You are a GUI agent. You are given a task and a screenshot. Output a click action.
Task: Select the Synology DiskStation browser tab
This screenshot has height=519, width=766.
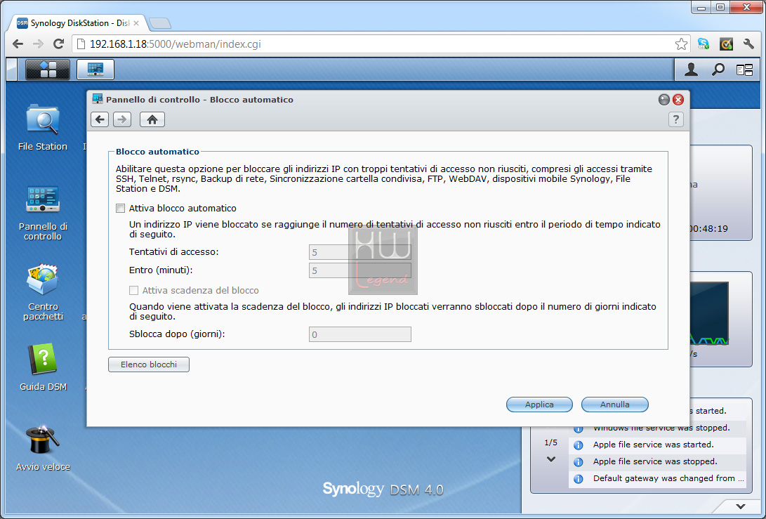78,23
